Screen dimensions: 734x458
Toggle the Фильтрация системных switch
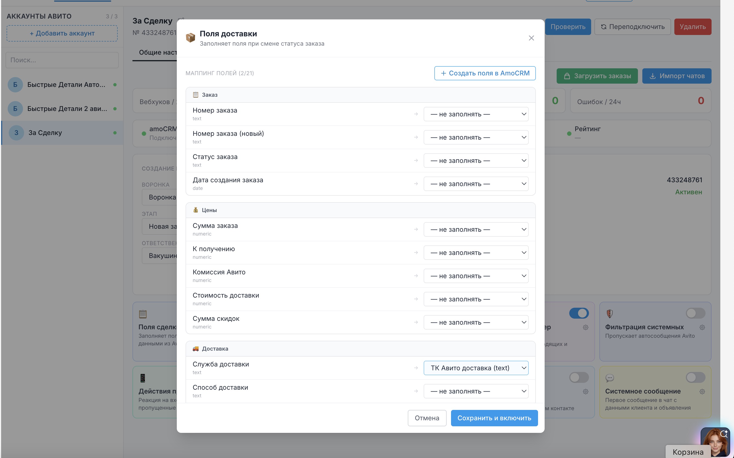point(695,313)
